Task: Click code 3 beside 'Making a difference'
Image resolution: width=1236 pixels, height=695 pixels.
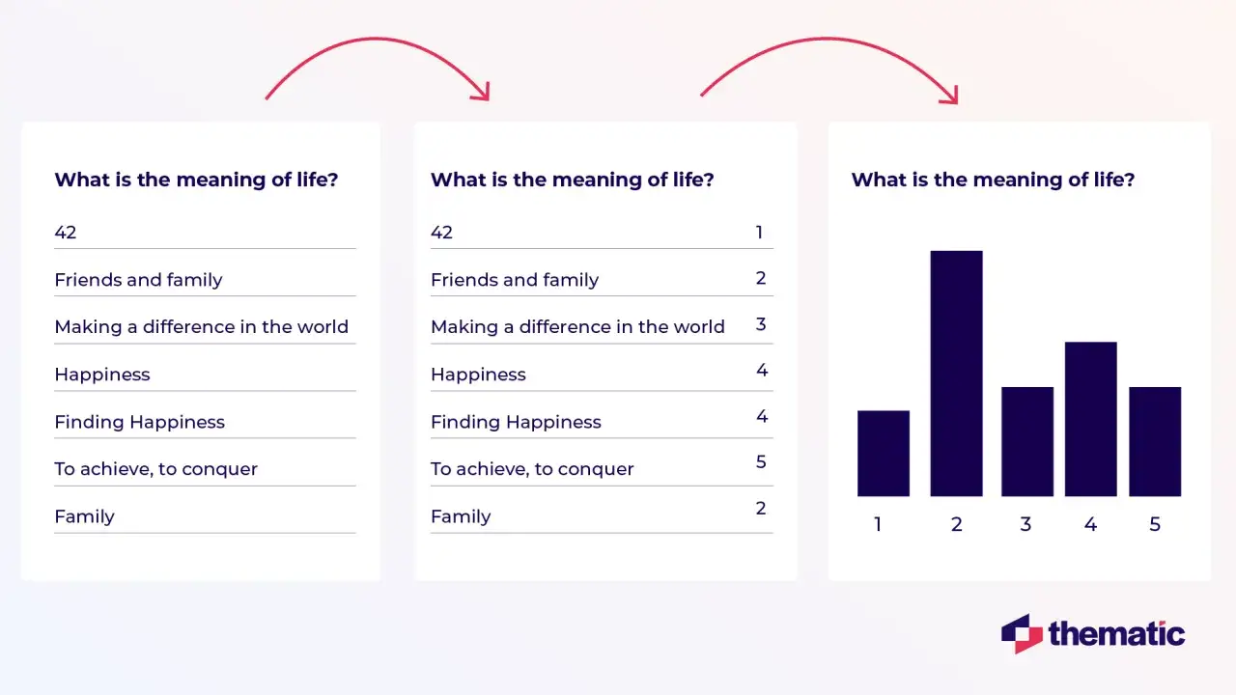Action: pos(761,324)
